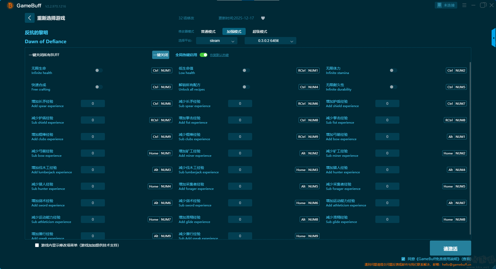Click the buff list vertical scrollbar
496x269 pixels.
[470, 148]
